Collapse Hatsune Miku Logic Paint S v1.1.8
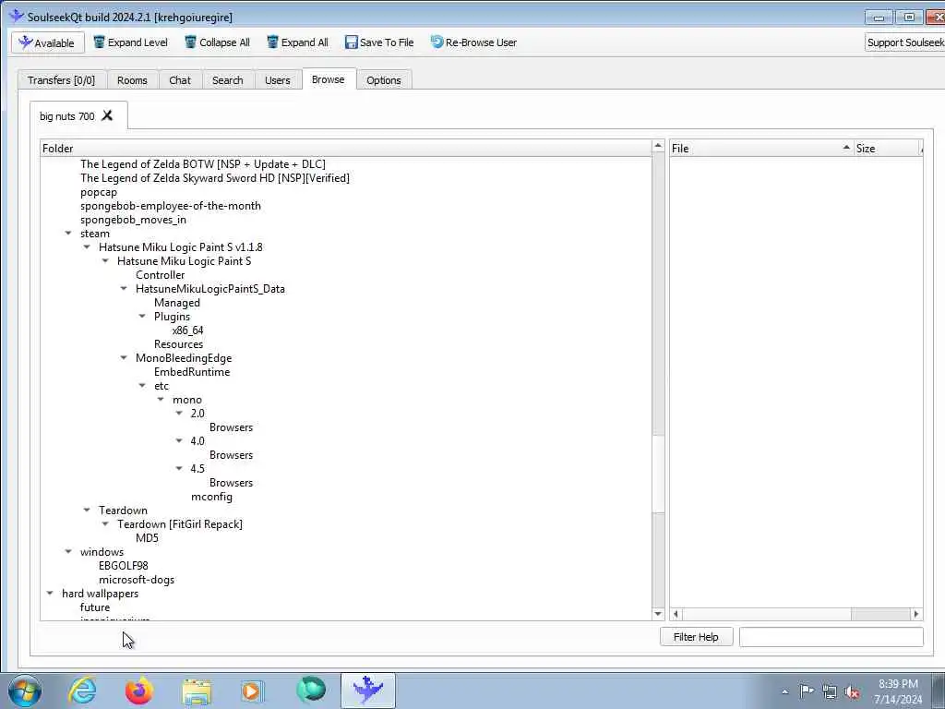The width and height of the screenshot is (945, 709). (x=87, y=247)
